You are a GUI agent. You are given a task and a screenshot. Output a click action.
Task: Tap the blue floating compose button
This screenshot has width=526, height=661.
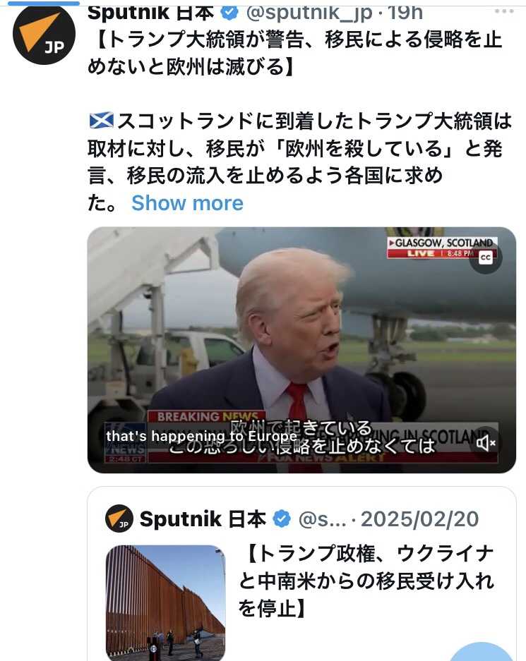point(481,652)
